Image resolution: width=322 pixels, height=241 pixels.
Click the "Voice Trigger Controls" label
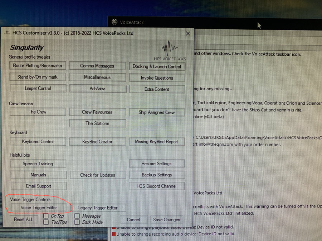click(x=30, y=200)
